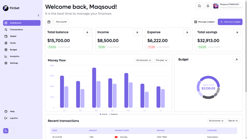
Task: Click Add new widget button
Action: pyautogui.click(x=230, y=22)
